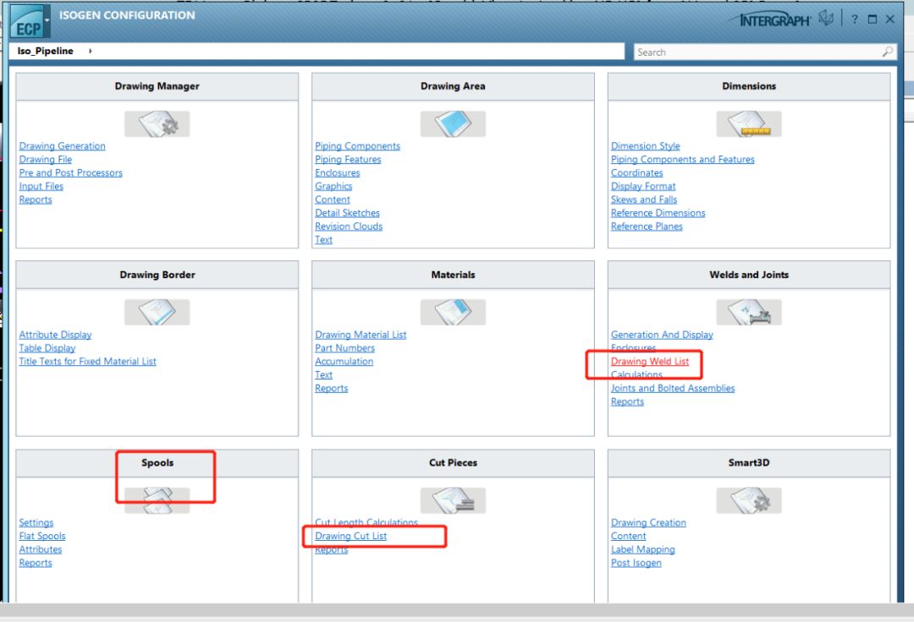This screenshot has width=914, height=622.
Task: Open the Accumulation link
Action: [344, 362]
